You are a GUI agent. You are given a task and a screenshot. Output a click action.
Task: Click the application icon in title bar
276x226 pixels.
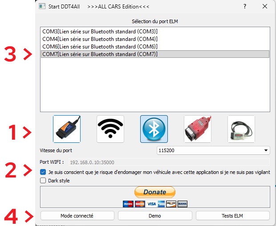[42, 7]
